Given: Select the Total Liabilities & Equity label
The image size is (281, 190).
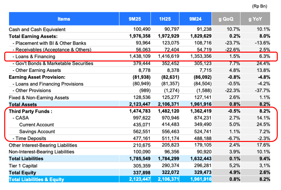Looking at the screenshot, I should pyautogui.click(x=36, y=179).
